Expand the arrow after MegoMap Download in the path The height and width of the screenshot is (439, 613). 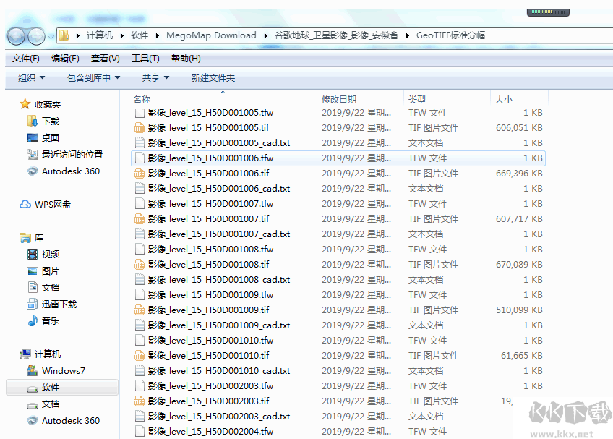point(266,36)
